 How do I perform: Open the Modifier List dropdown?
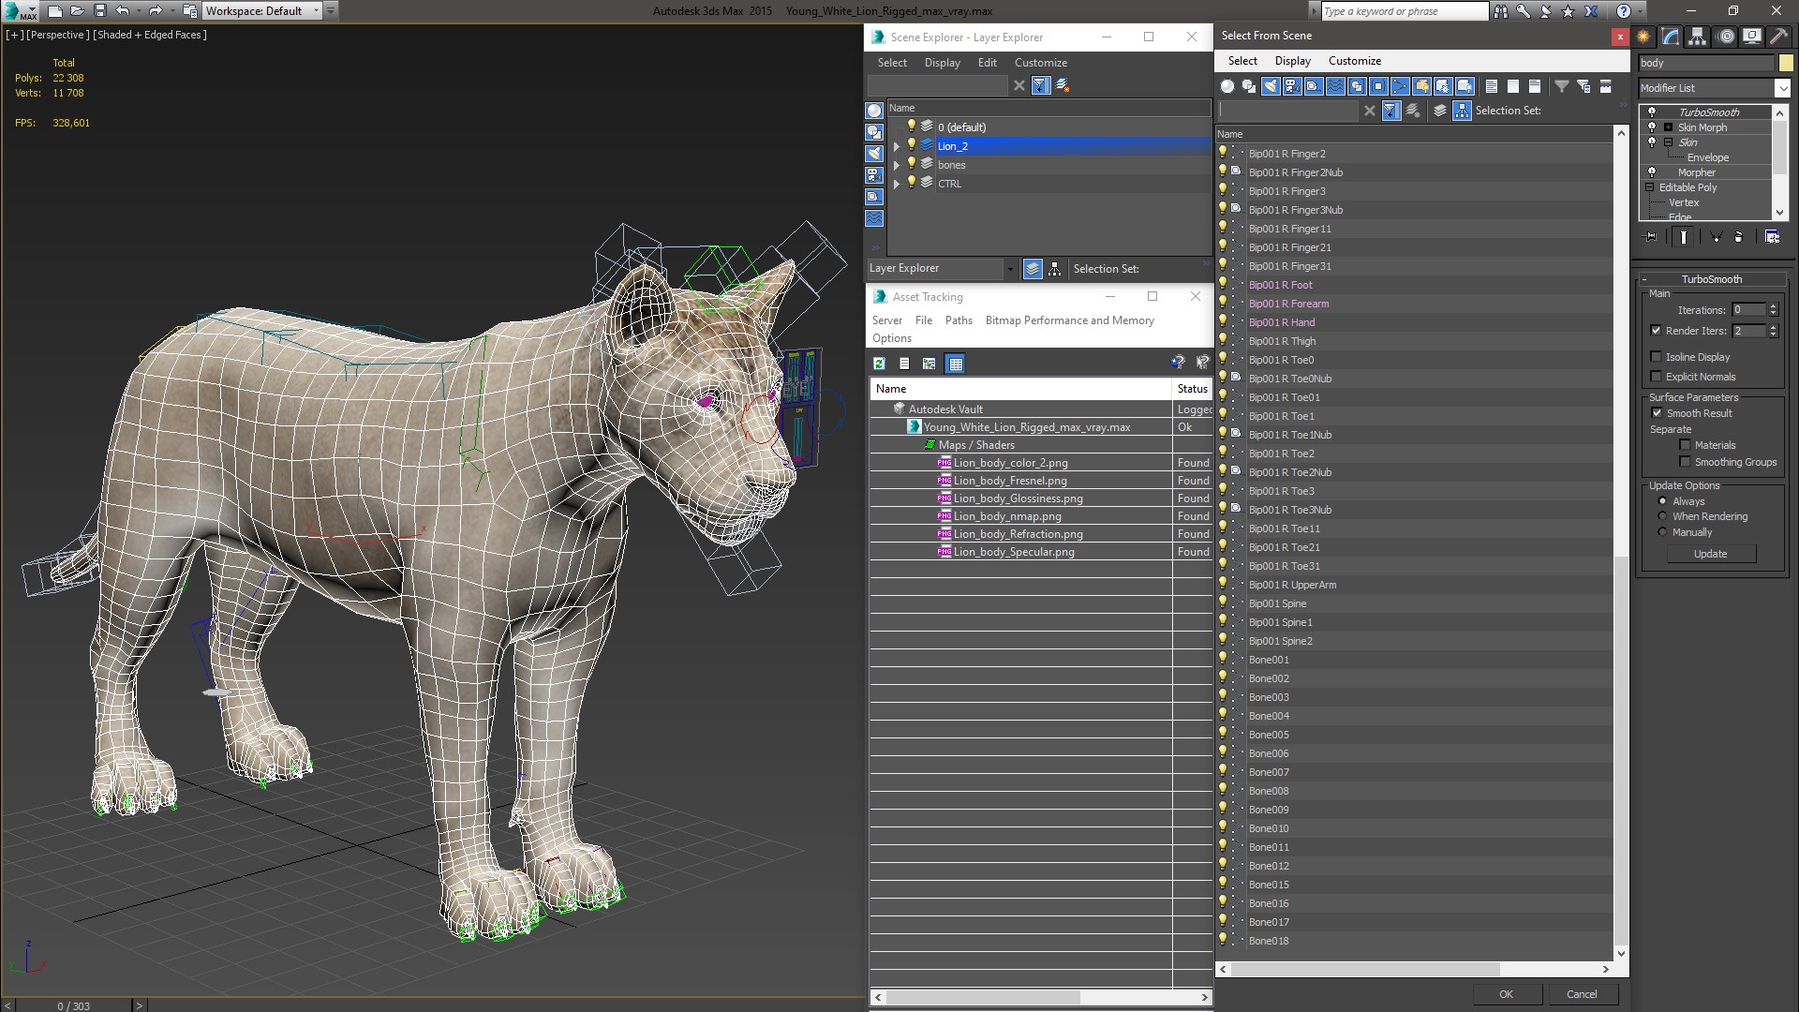point(1781,88)
